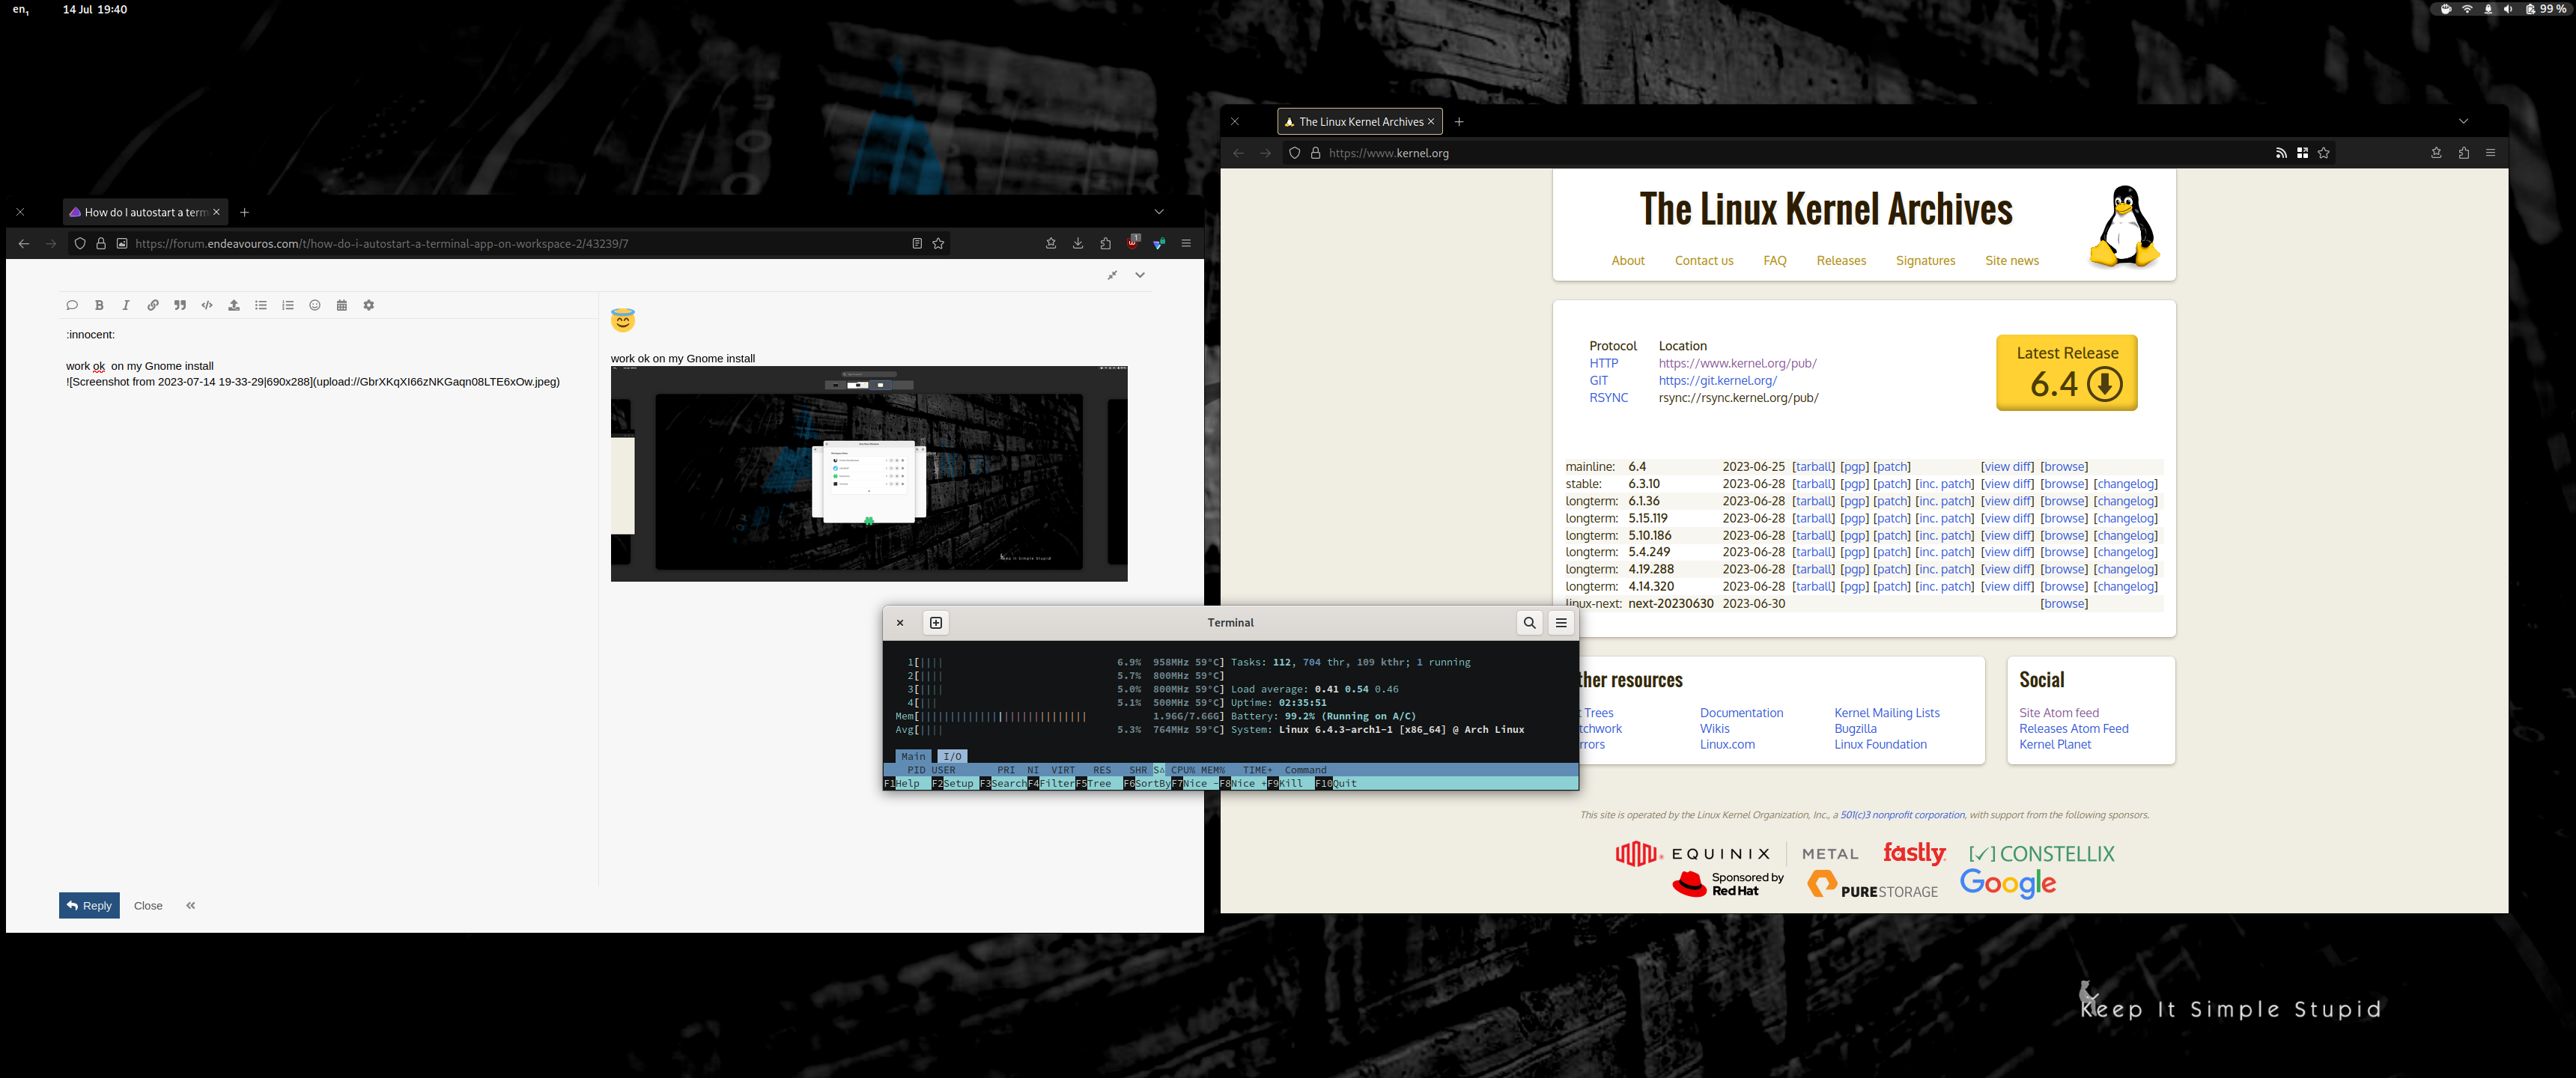Open a new tab in the Terminal window
Image resolution: width=2576 pixels, height=1078 pixels.
click(x=936, y=623)
